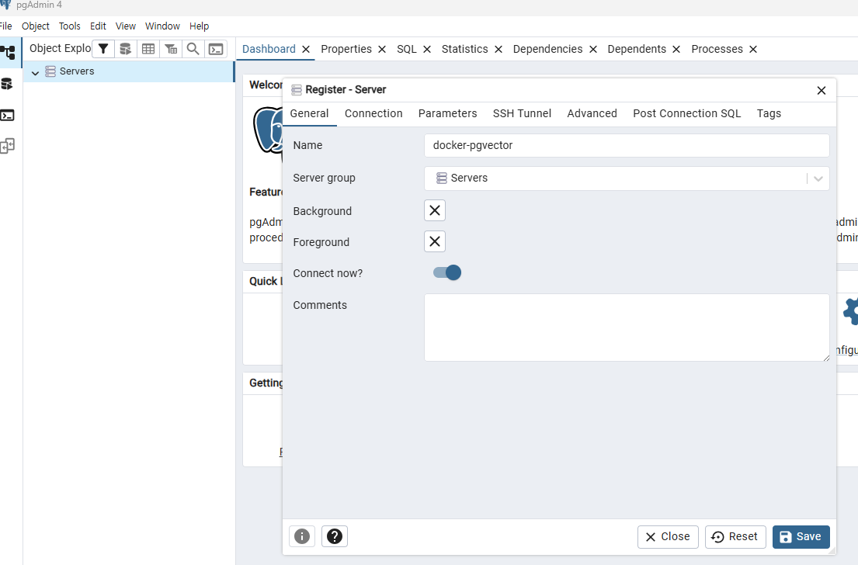Open the Window menu
858x565 pixels.
pyautogui.click(x=162, y=26)
